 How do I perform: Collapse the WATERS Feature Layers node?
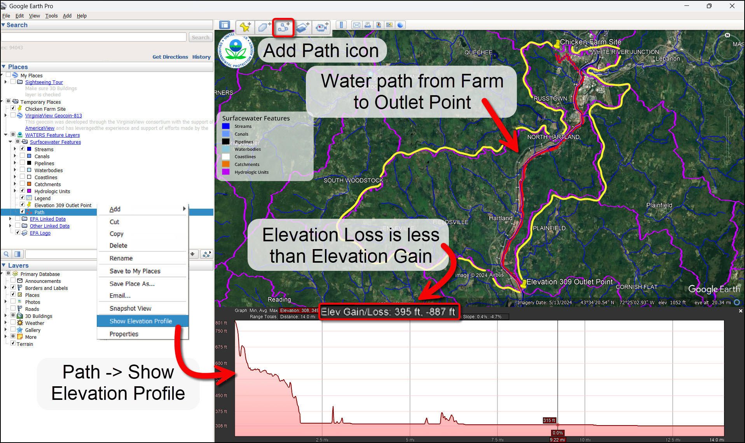[6, 135]
